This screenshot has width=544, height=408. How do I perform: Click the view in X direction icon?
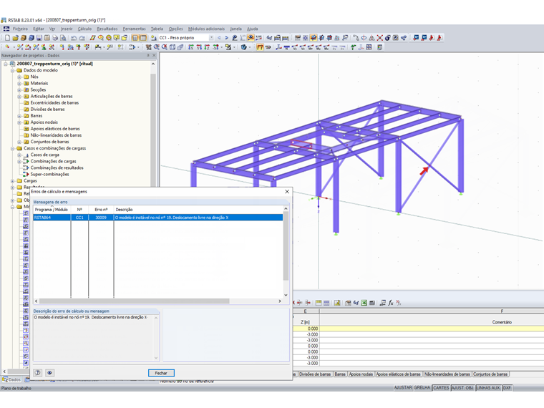click(x=190, y=47)
